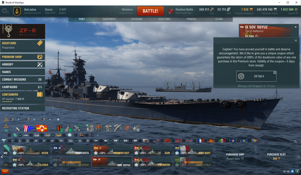Click the green info icon near clock
The height and width of the screenshot is (175, 301).
pyautogui.click(x=297, y=171)
